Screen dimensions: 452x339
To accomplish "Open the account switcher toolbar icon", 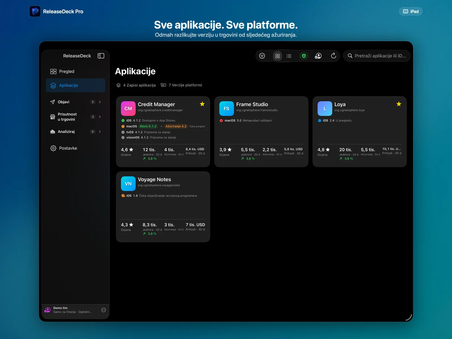I will 318,56.
